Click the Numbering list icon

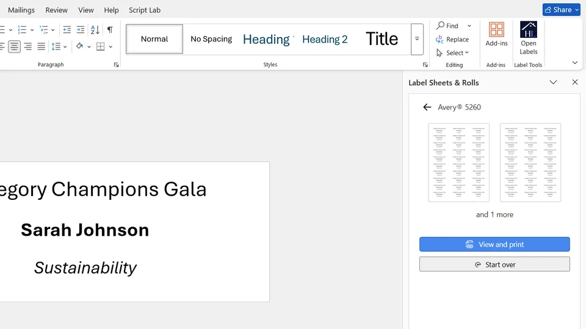[22, 29]
